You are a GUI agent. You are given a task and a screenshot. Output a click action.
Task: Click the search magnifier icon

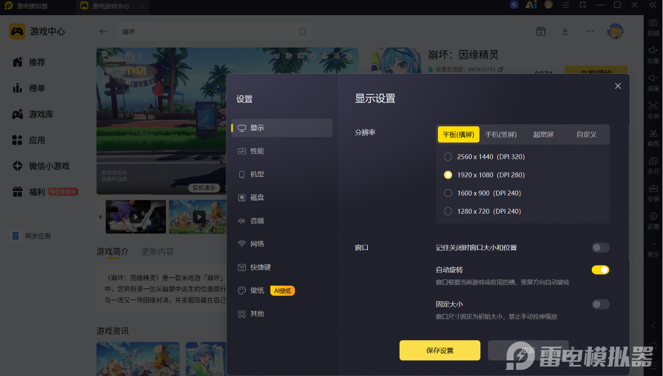[x=302, y=31]
